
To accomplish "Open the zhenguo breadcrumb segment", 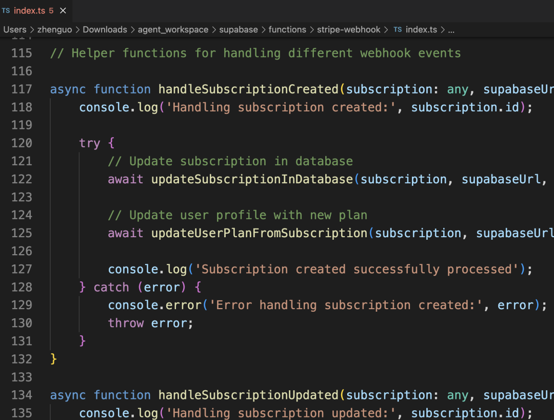I will (x=54, y=30).
